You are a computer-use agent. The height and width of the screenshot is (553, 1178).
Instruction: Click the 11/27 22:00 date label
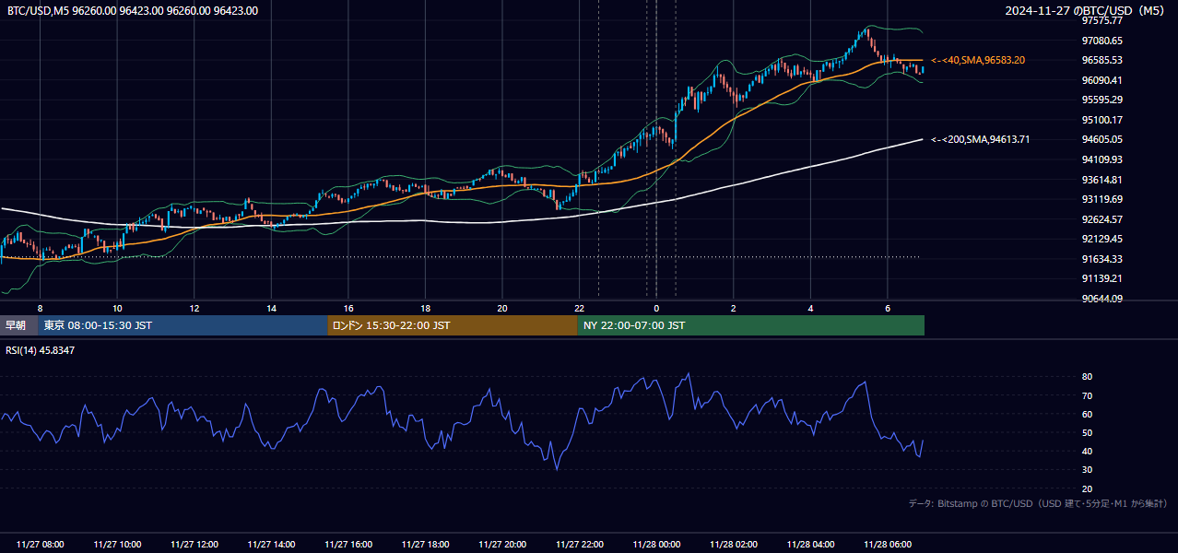click(x=580, y=545)
